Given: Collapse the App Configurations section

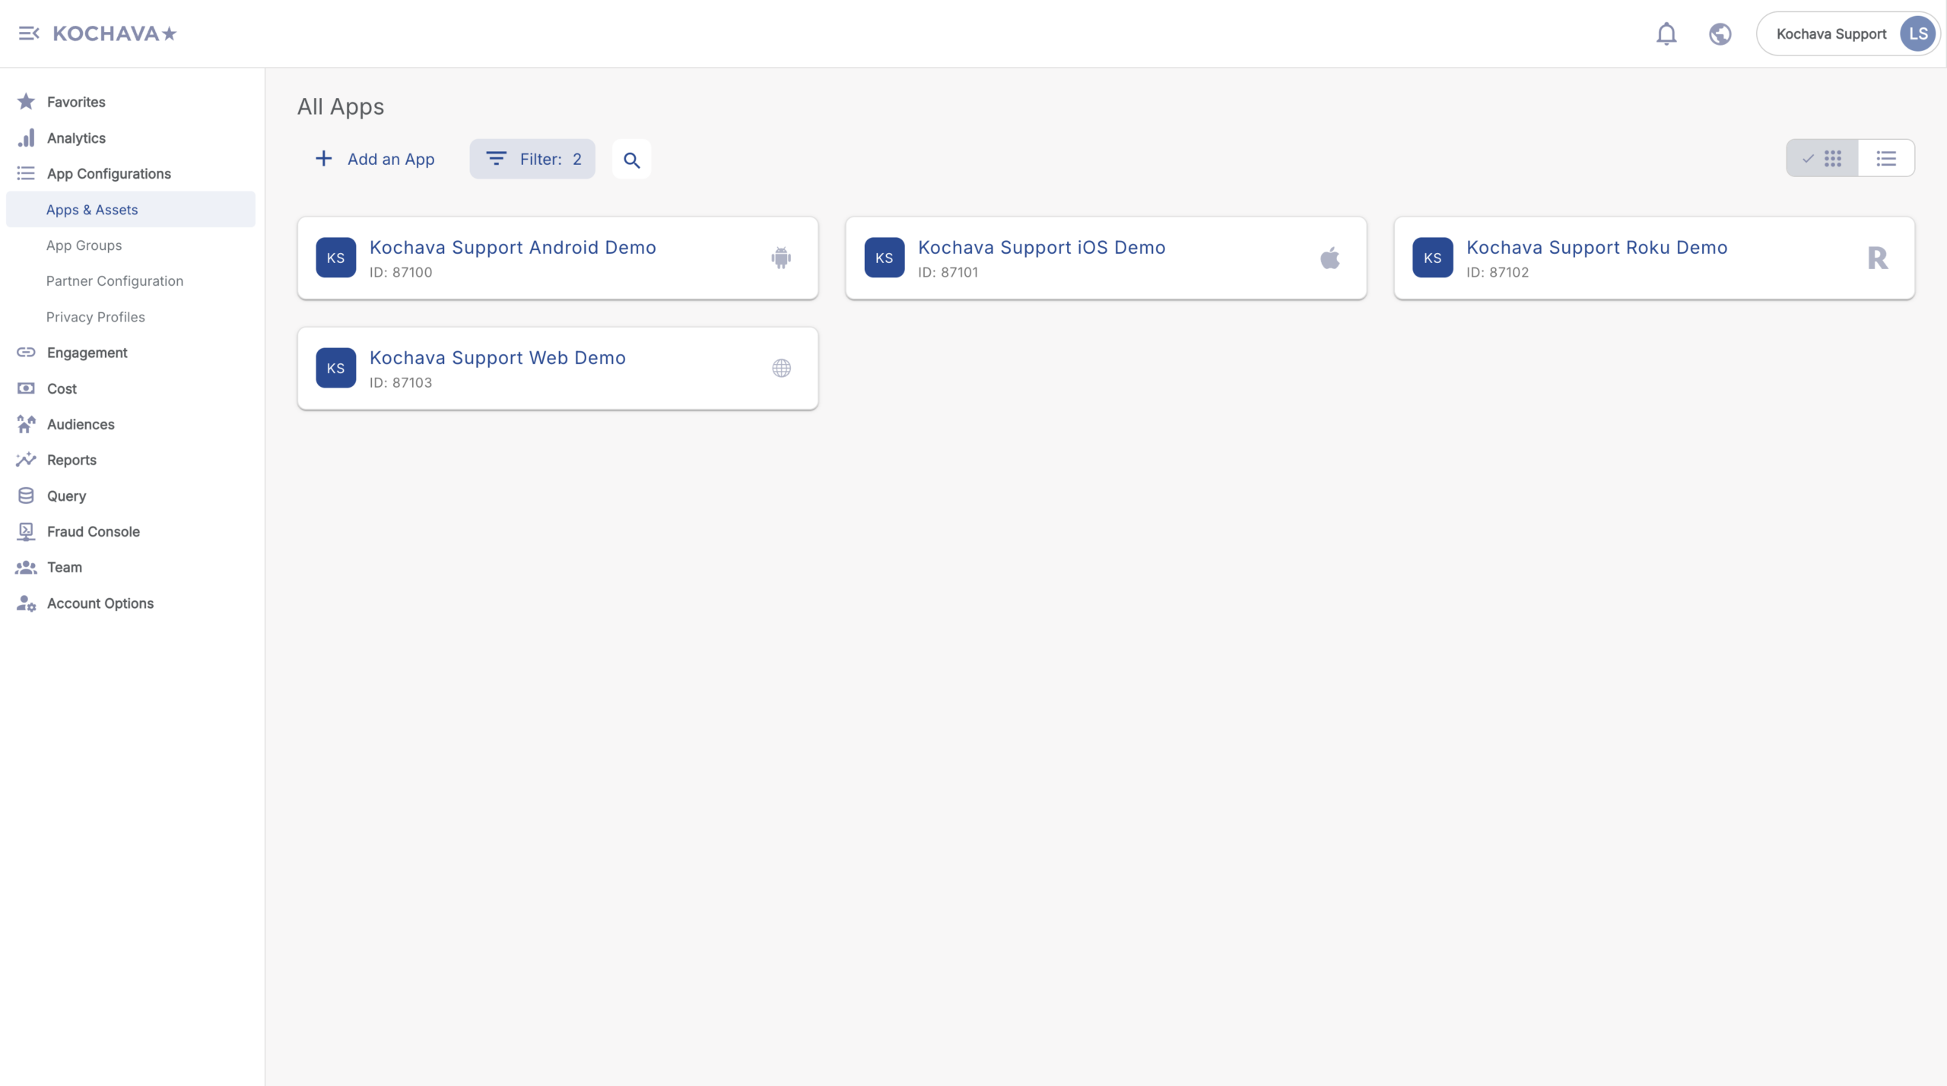Looking at the screenshot, I should pos(109,174).
